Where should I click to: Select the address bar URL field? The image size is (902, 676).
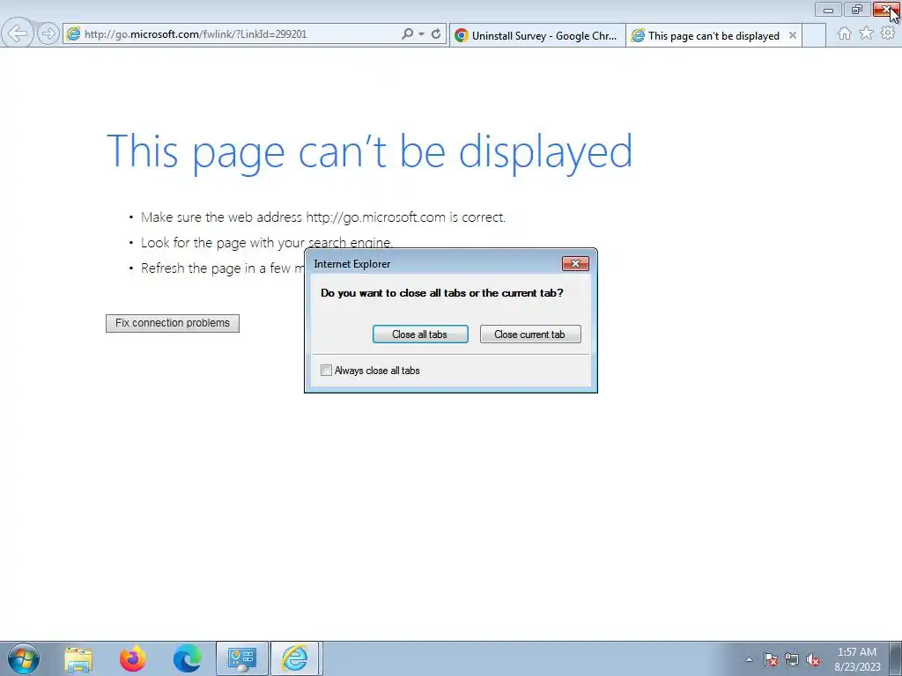point(240,34)
